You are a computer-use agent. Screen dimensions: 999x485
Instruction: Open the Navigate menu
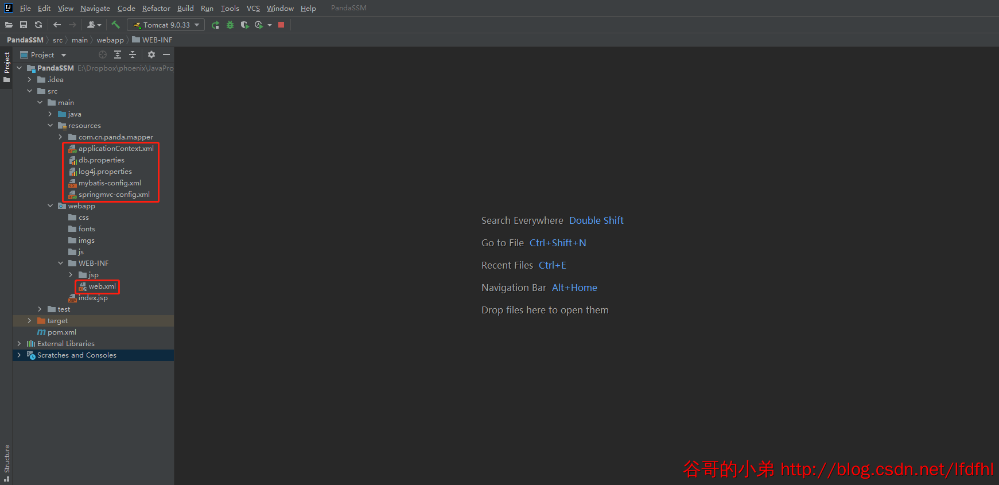point(95,8)
